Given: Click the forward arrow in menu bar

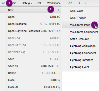Looking at the screenshot, I should tap(85, 3).
